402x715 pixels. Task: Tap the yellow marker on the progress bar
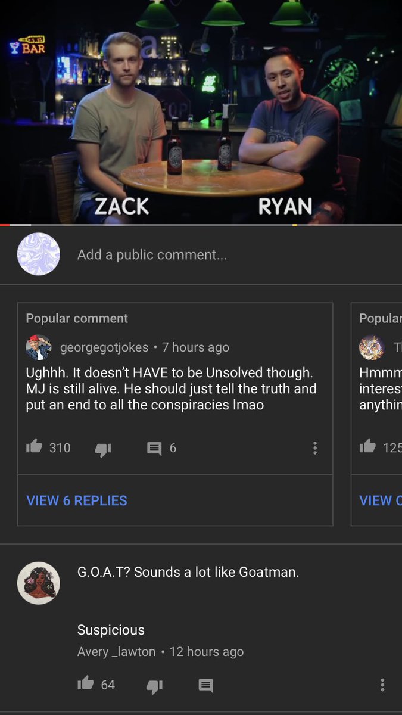point(295,225)
